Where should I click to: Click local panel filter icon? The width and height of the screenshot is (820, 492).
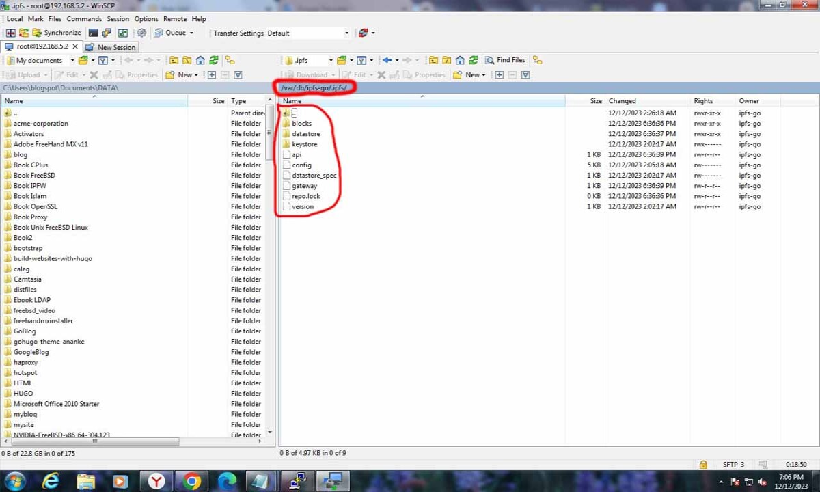[103, 60]
